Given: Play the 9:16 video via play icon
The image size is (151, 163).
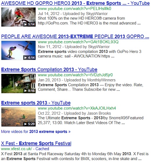Looking at the screenshot, I should coord(26,91).
